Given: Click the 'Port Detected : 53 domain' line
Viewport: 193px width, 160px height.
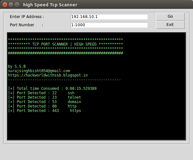Looking at the screenshot, I should pyautogui.click(x=45, y=102).
